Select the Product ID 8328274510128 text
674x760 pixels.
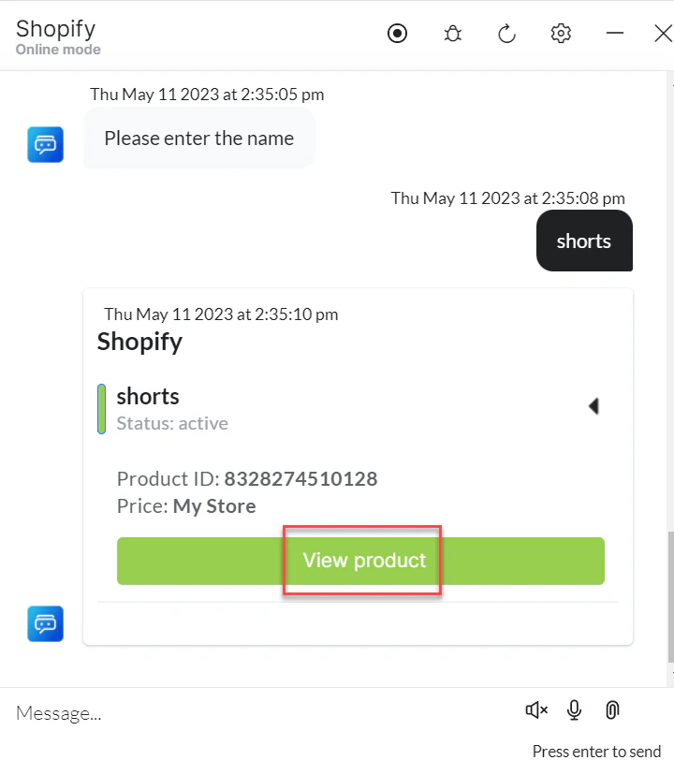coord(300,478)
